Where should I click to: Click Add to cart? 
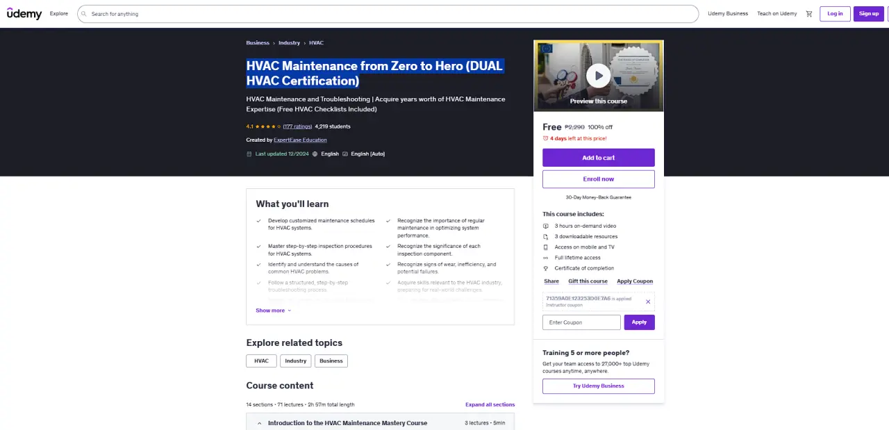(x=599, y=158)
